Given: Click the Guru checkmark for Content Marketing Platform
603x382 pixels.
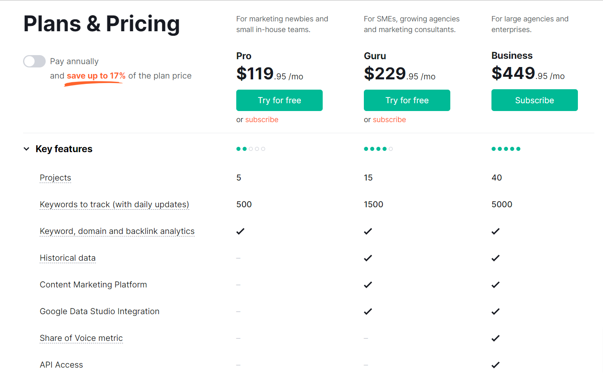Looking at the screenshot, I should pyautogui.click(x=368, y=285).
